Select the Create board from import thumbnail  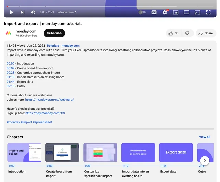pyautogui.click(x=62, y=153)
